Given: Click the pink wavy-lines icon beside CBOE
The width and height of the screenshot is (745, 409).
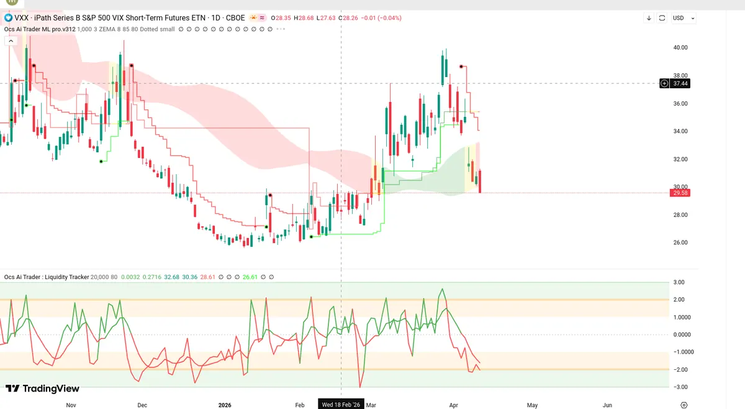Looking at the screenshot, I should (x=262, y=18).
